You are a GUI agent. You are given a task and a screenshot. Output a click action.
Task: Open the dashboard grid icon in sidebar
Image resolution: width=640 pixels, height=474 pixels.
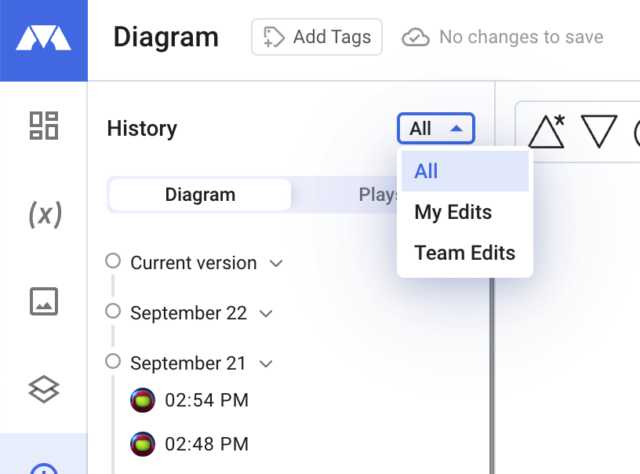point(44,126)
